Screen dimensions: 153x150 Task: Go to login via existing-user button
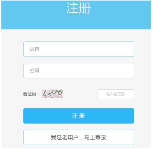click(x=79, y=137)
